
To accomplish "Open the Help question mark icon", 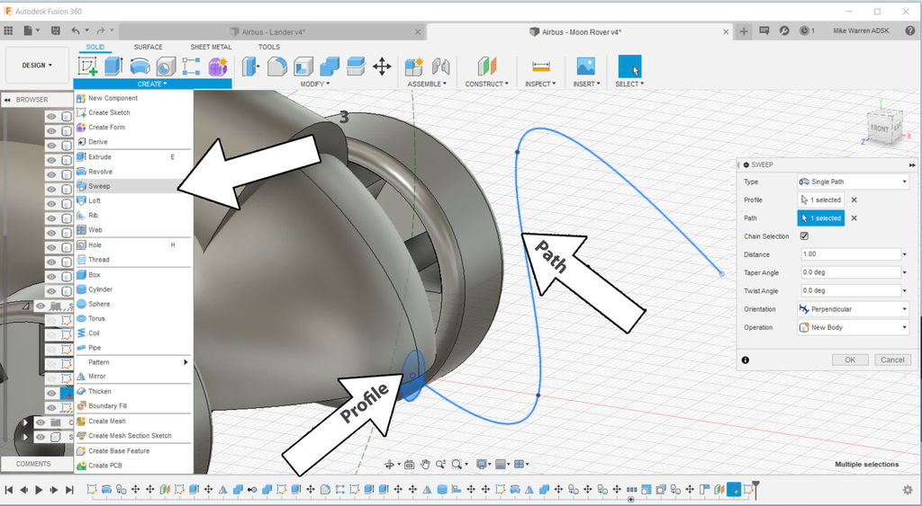I will 909,31.
